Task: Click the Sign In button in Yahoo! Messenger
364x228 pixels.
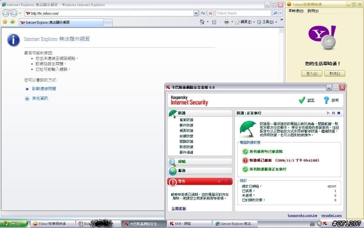Action: tap(312, 74)
